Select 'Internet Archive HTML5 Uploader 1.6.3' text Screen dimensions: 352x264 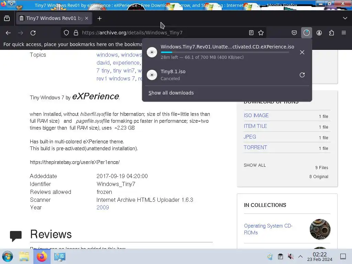point(145,200)
